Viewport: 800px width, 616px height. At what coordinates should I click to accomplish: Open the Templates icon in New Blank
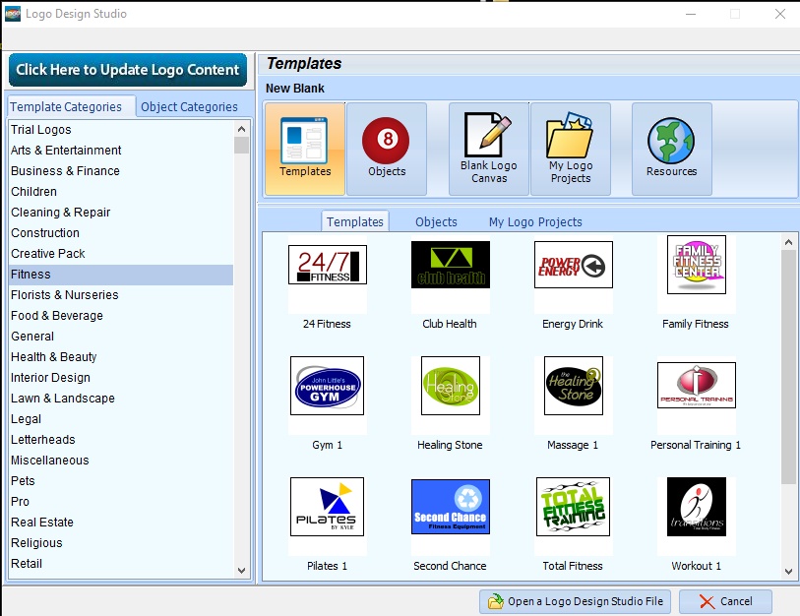305,149
